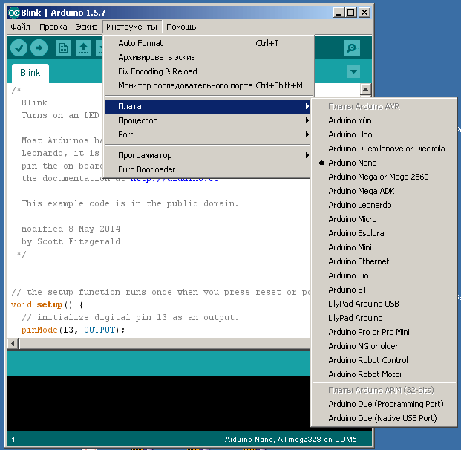Select Arduino Robot Motor board
461x450 pixels.
[384, 374]
